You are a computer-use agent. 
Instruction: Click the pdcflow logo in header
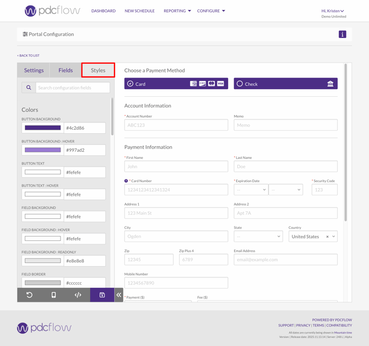click(x=52, y=11)
